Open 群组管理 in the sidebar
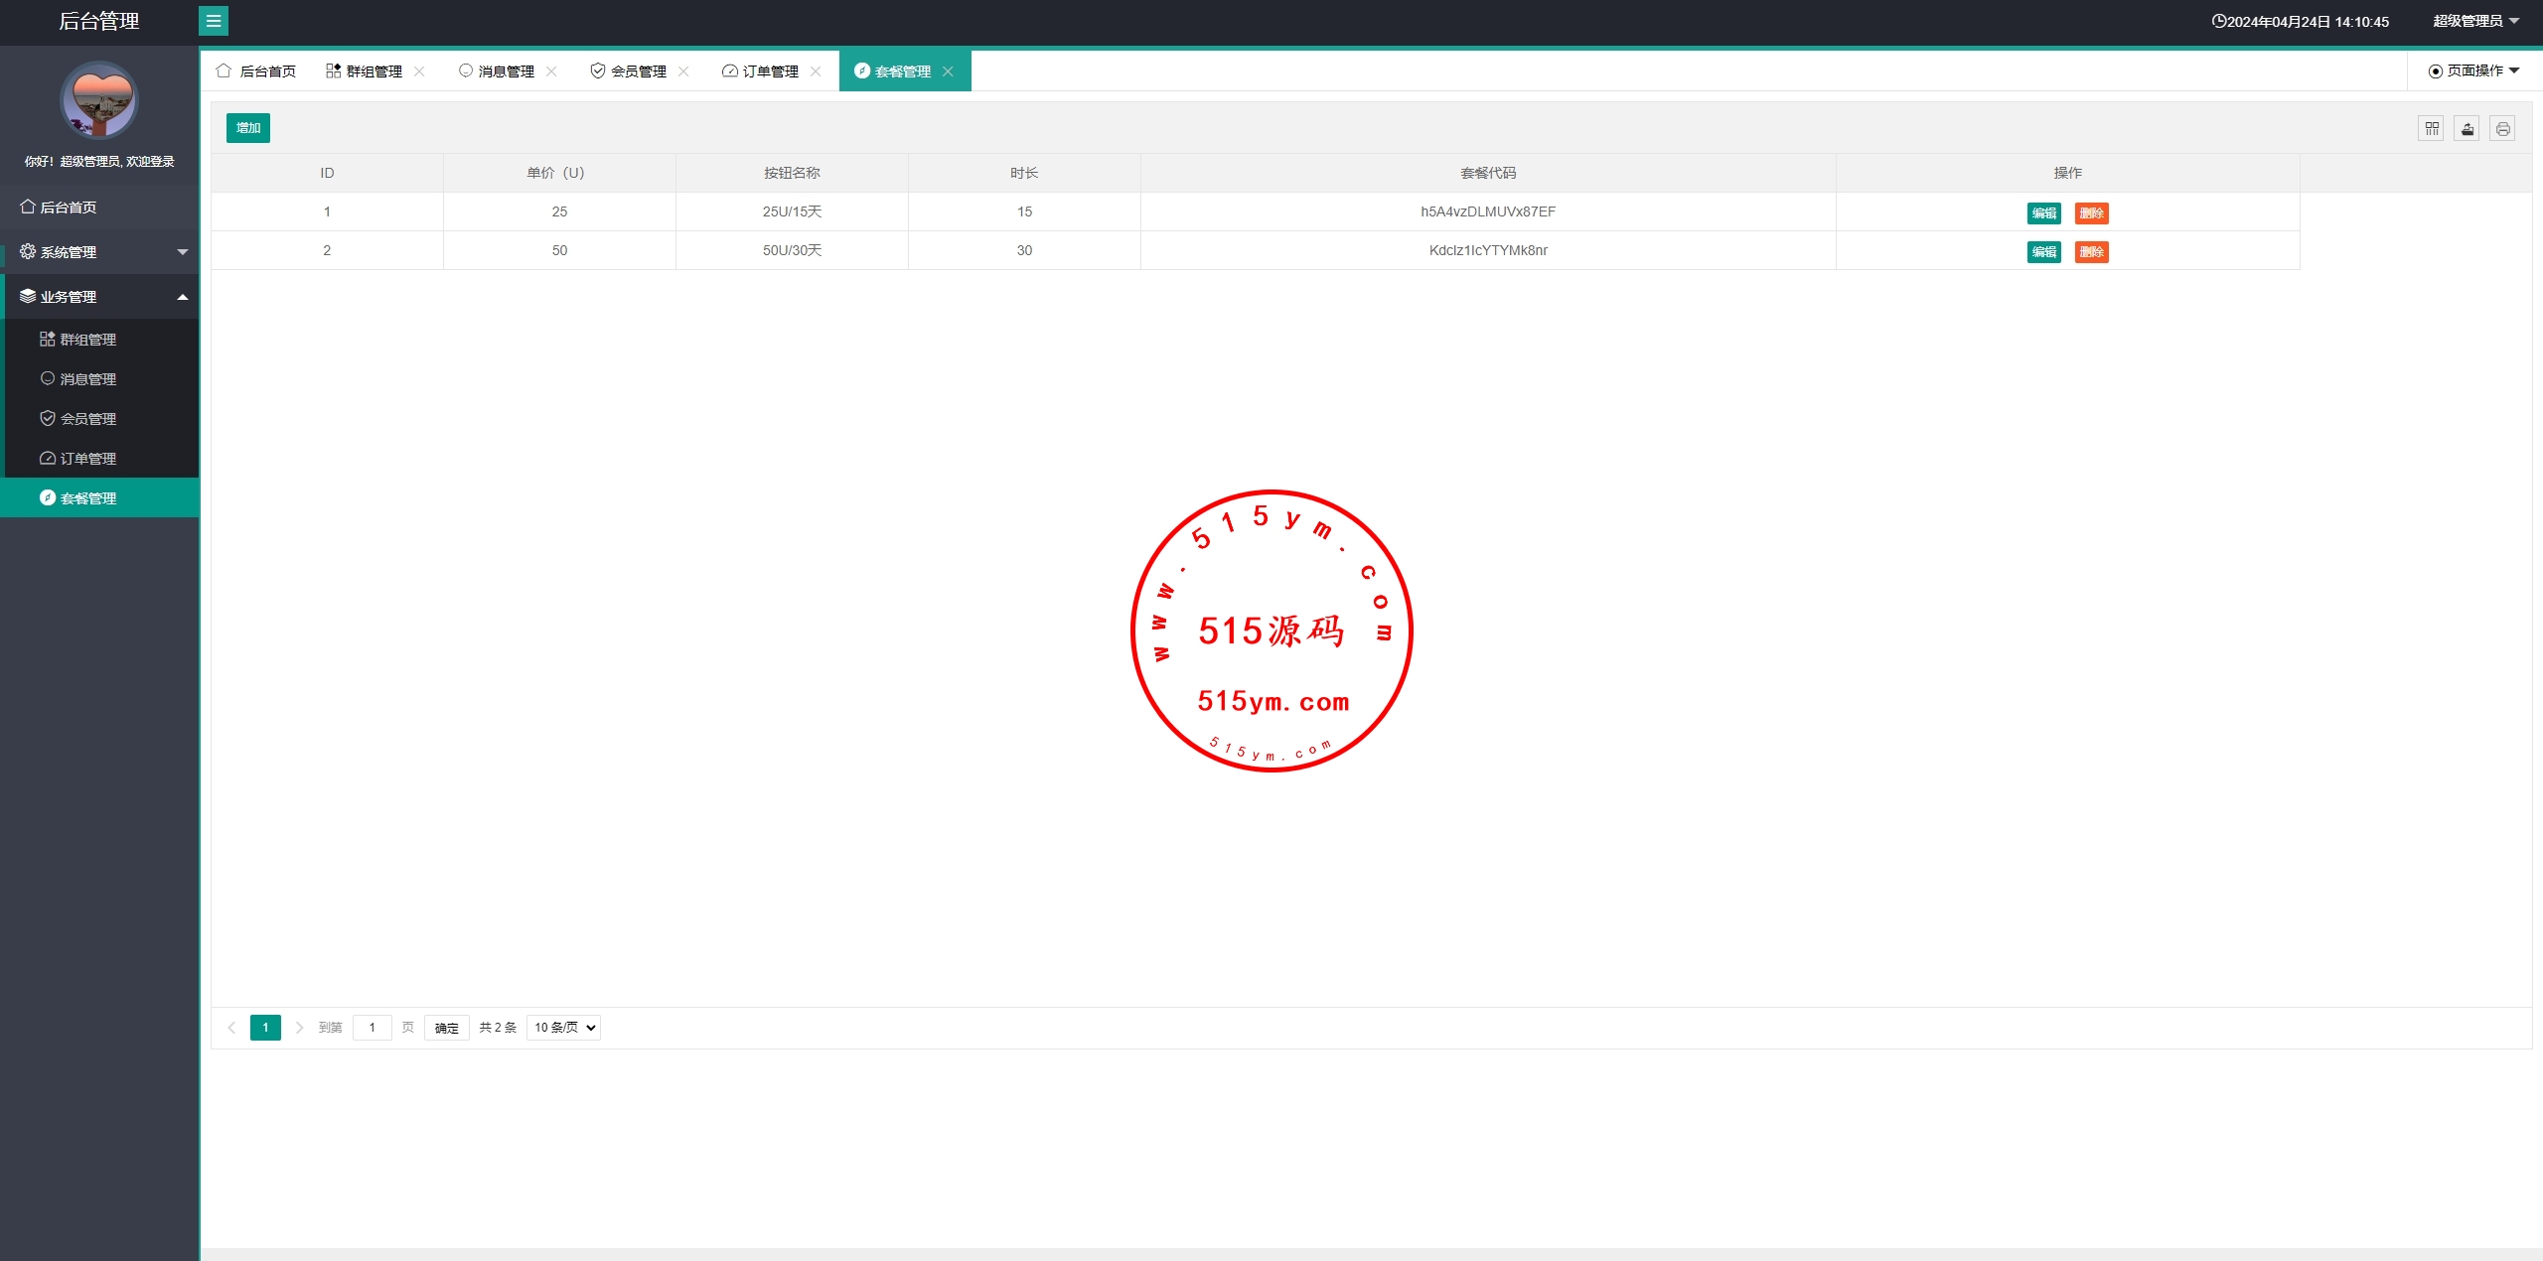Image resolution: width=2543 pixels, height=1261 pixels. [x=87, y=340]
